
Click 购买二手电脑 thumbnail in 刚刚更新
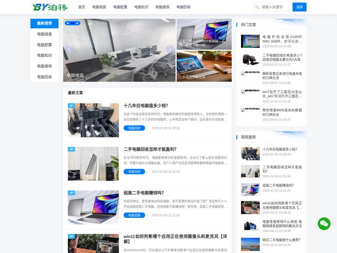point(250,244)
